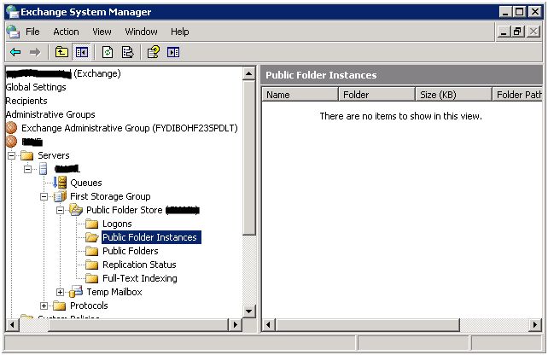Click the Forward arrow toolbar icon
The width and height of the screenshot is (548, 355).
35,52
